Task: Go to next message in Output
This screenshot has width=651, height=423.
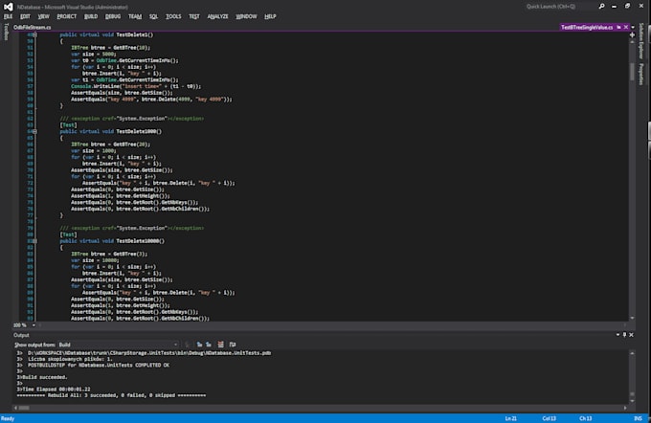Action: click(x=209, y=345)
